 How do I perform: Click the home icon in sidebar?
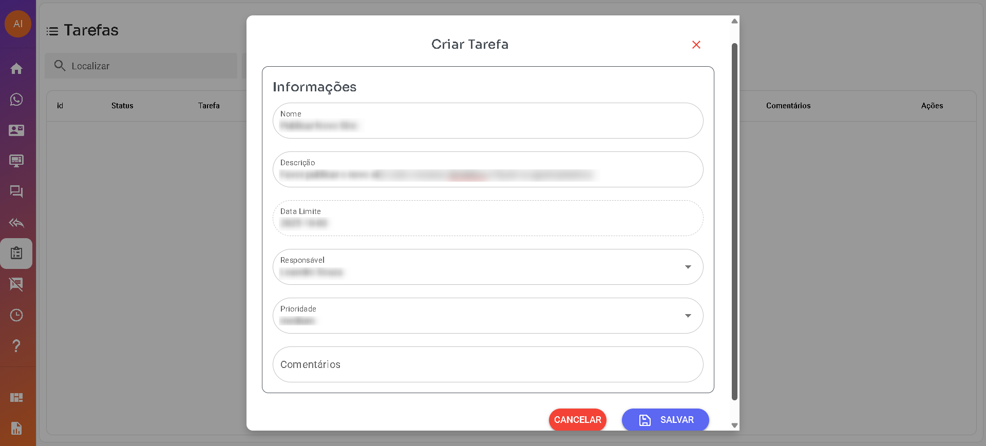[16, 69]
